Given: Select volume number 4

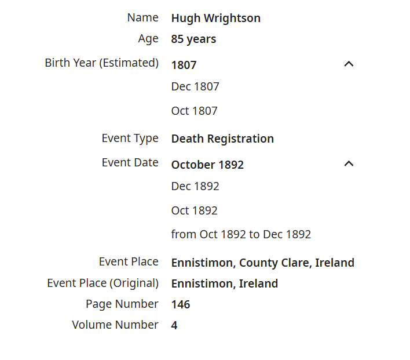Looking at the screenshot, I should [x=174, y=325].
